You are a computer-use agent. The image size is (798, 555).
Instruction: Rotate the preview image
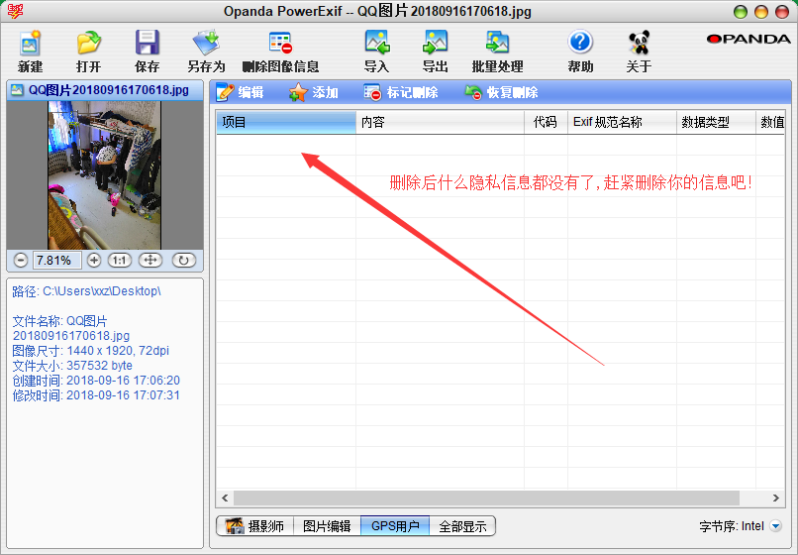coord(184,261)
